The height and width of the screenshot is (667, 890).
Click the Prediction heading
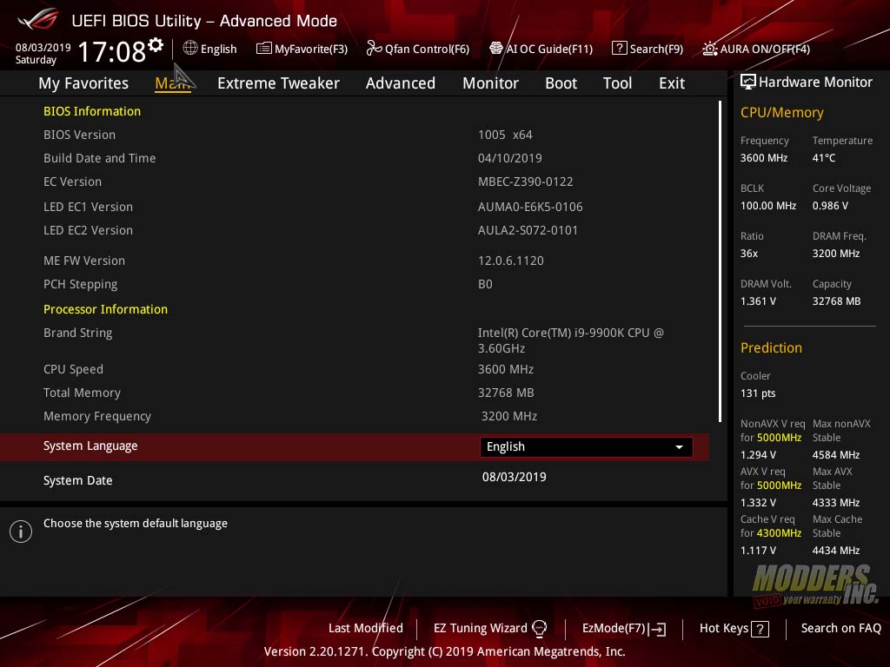click(x=771, y=347)
